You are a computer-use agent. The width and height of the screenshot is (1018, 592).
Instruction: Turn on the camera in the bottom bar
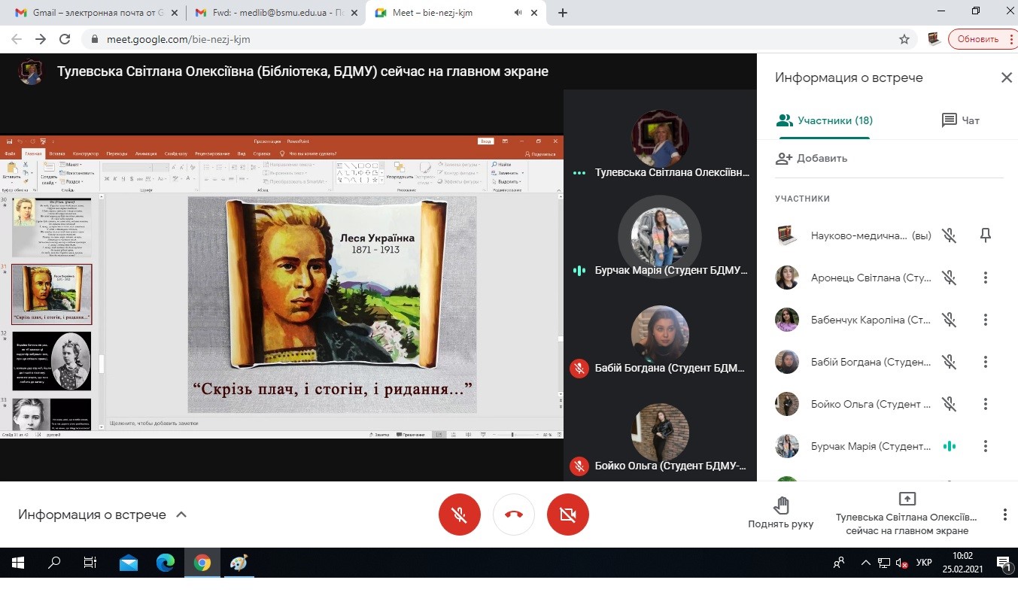pyautogui.click(x=568, y=515)
